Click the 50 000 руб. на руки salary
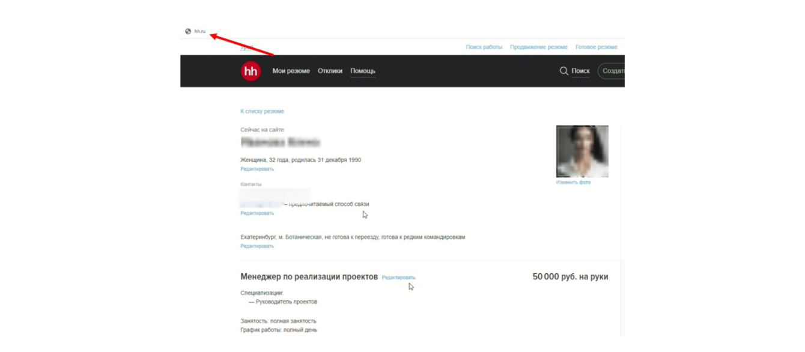 [x=570, y=277]
